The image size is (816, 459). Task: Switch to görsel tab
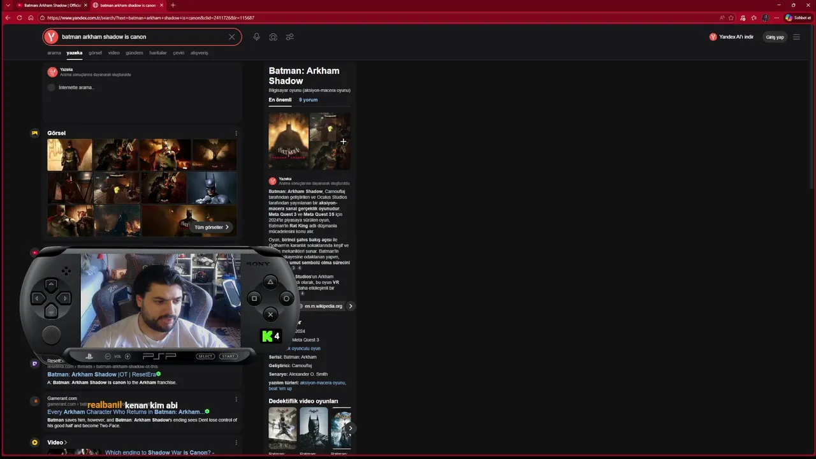(x=95, y=53)
